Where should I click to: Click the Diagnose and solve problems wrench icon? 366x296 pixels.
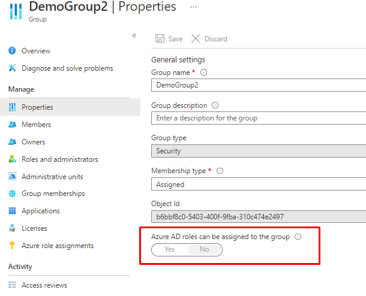[12, 68]
